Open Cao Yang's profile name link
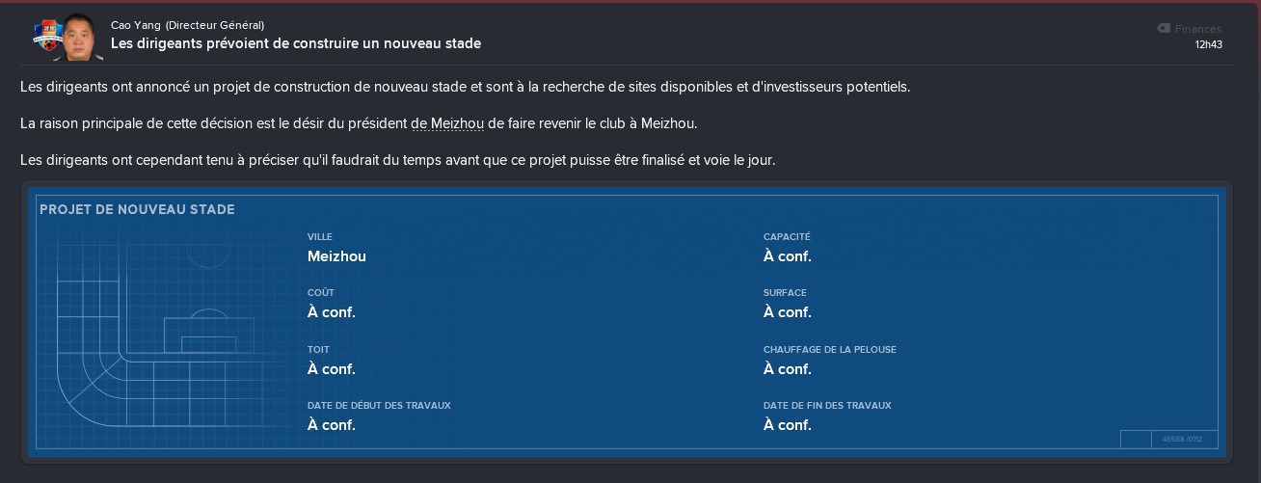Image resolution: width=1261 pixels, height=483 pixels. (136, 25)
